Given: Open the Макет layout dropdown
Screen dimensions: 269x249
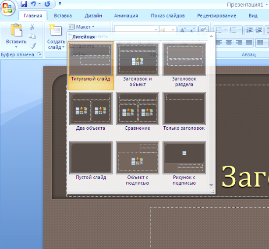Looking at the screenshot, I should pyautogui.click(x=81, y=27).
